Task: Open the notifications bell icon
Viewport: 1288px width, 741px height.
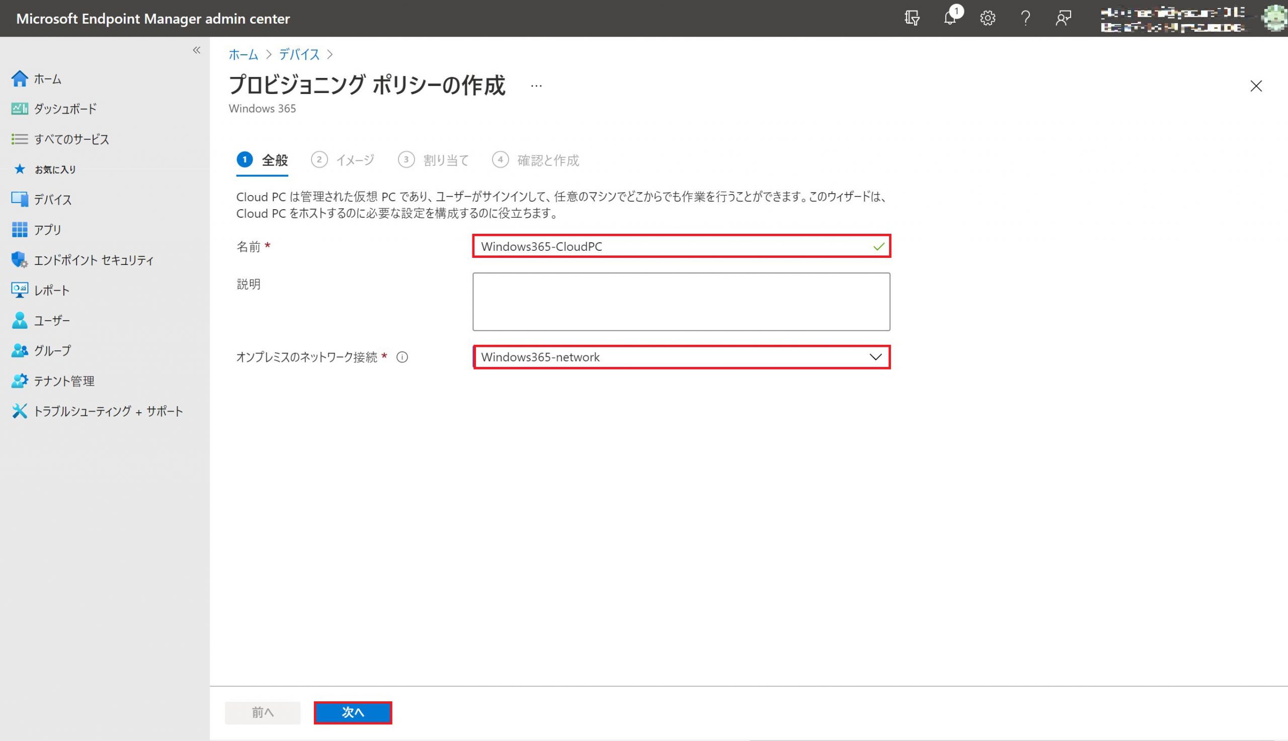Action: pyautogui.click(x=950, y=18)
